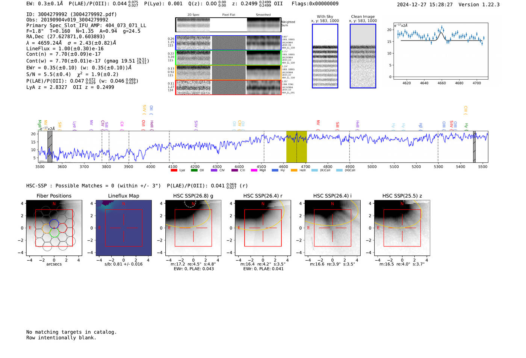This screenshot has width=526, height=358.
Task: Open the With Sky image thumbnail
Action: [325, 56]
